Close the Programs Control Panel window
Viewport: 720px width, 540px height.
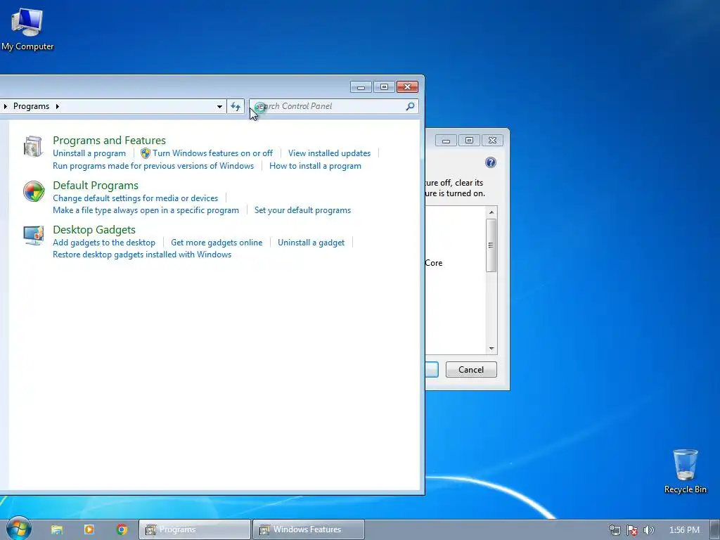[x=407, y=87]
